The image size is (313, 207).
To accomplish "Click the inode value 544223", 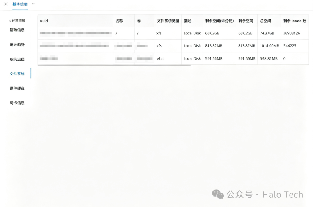I will [290, 46].
